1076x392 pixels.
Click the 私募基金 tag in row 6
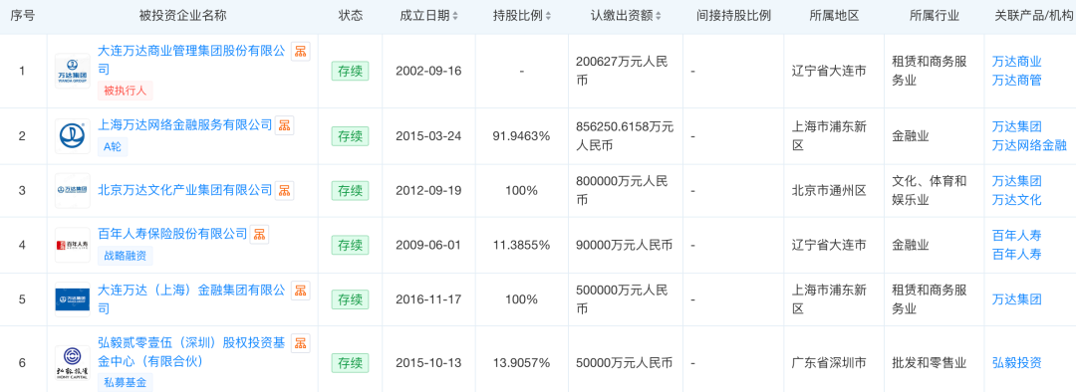point(125,382)
